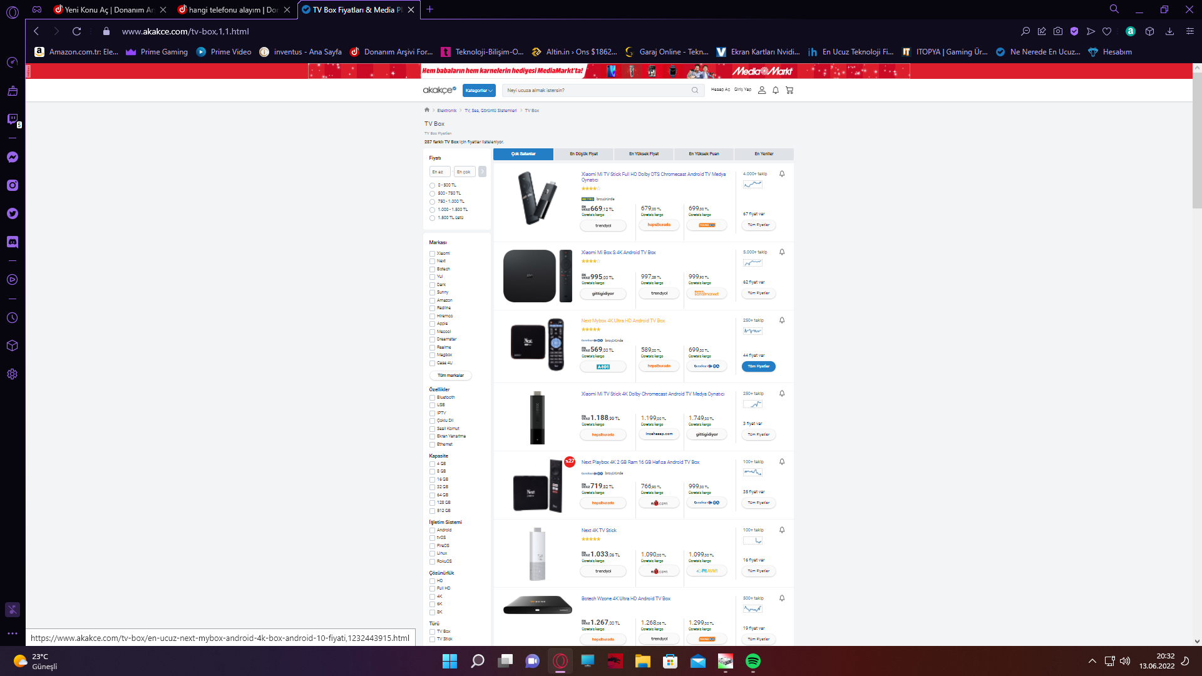Sort by En Yeniler tab
This screenshot has height=676, width=1202.
764,154
